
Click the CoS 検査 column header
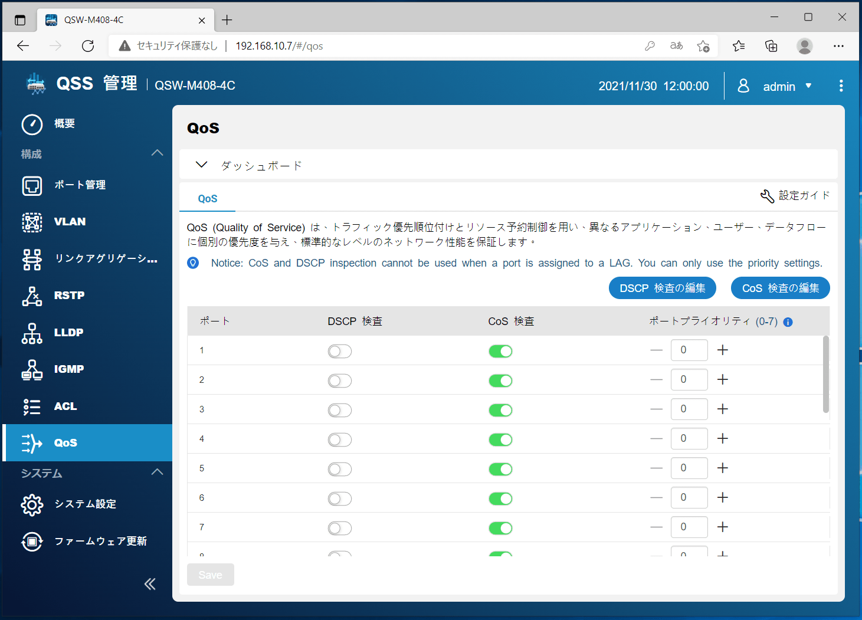pyautogui.click(x=511, y=322)
